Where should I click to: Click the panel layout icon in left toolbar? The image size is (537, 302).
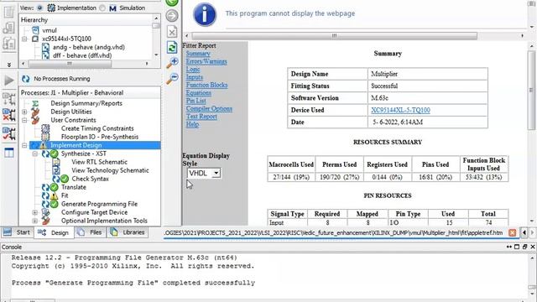click(x=9, y=153)
